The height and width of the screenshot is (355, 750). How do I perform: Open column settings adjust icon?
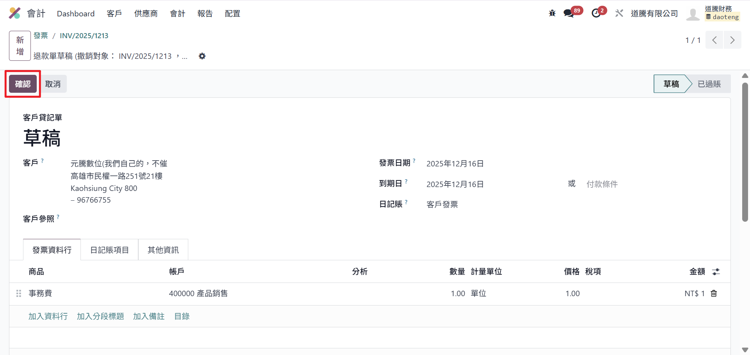coord(716,272)
